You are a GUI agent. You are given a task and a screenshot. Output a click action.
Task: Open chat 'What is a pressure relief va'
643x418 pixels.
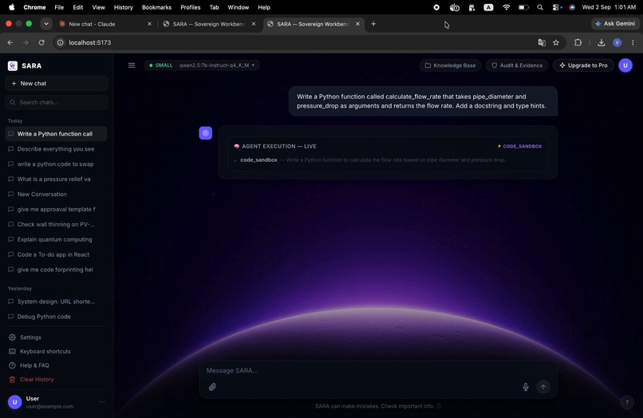coord(56,179)
